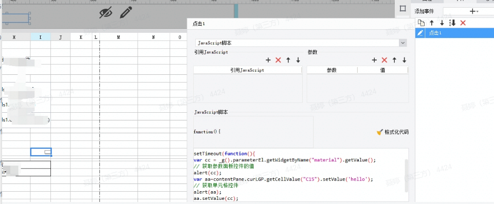494x204 pixels.
Task: Click the 引用JavaScript table column header
Action: [x=247, y=70]
